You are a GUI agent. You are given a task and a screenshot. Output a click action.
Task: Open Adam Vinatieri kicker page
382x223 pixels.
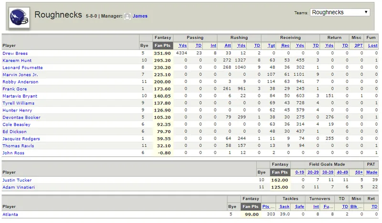pos(19,187)
